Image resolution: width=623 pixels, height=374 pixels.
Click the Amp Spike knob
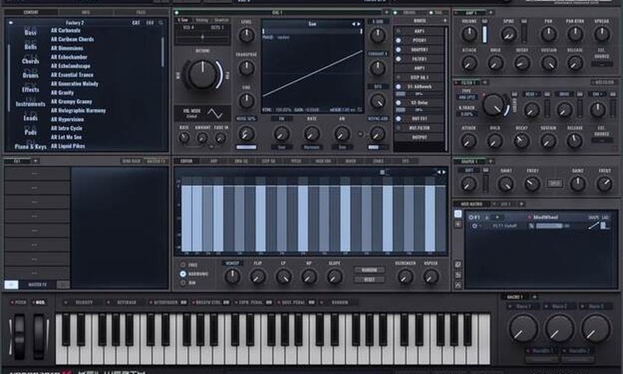pos(509,36)
